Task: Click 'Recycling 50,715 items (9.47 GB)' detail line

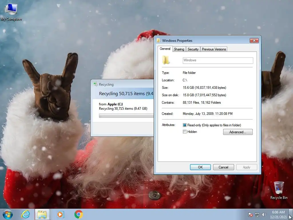Action: [x=123, y=109]
